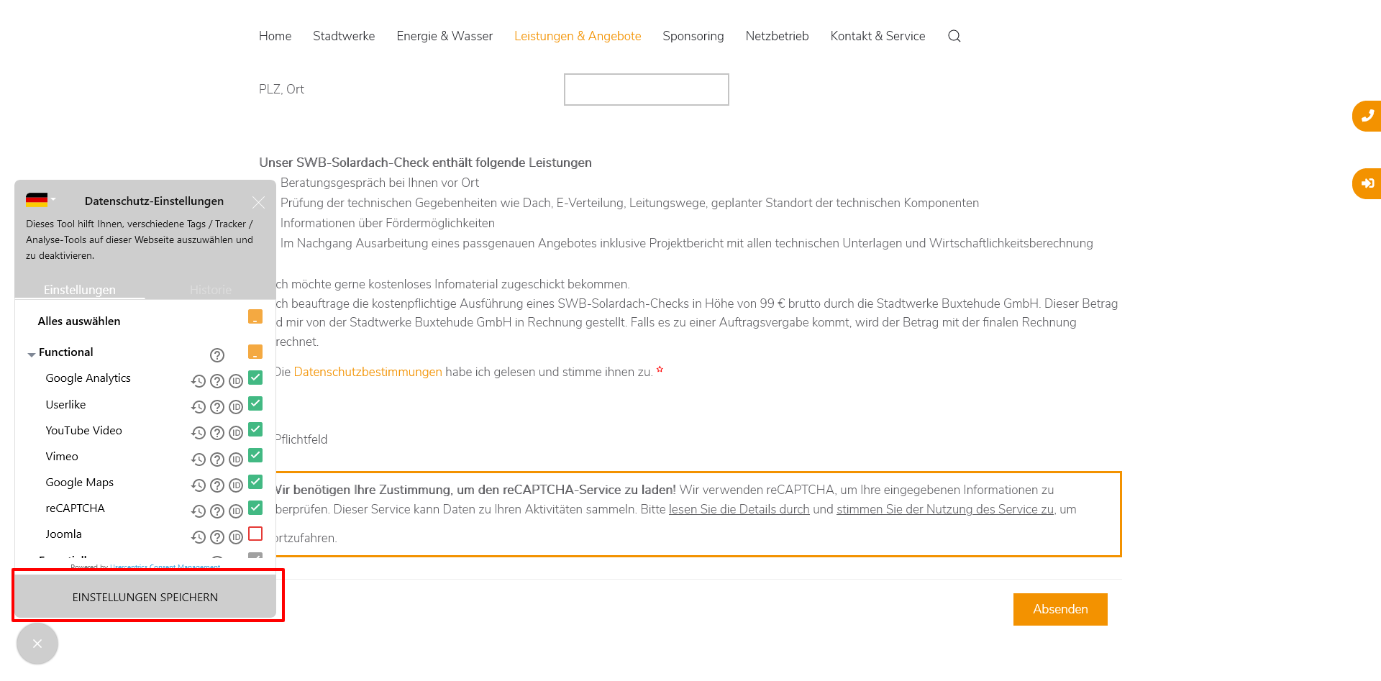Submit the form with Absenden
The height and width of the screenshot is (681, 1381).
(x=1060, y=609)
